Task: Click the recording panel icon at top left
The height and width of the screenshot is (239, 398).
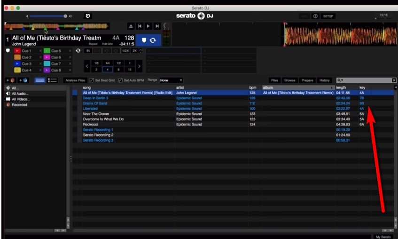Action: (x=88, y=16)
